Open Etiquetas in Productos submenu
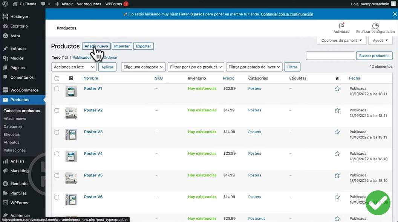 pyautogui.click(x=12, y=134)
